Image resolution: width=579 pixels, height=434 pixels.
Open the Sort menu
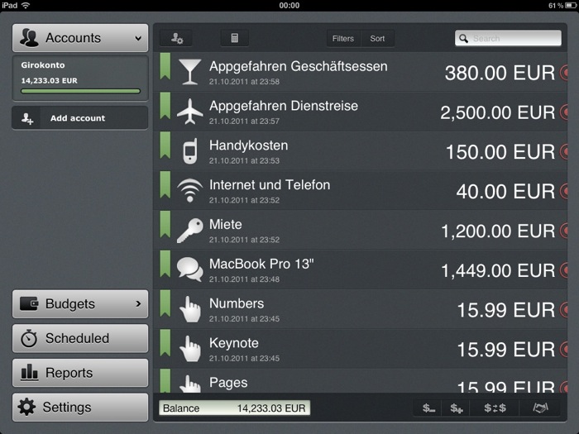[x=377, y=39]
